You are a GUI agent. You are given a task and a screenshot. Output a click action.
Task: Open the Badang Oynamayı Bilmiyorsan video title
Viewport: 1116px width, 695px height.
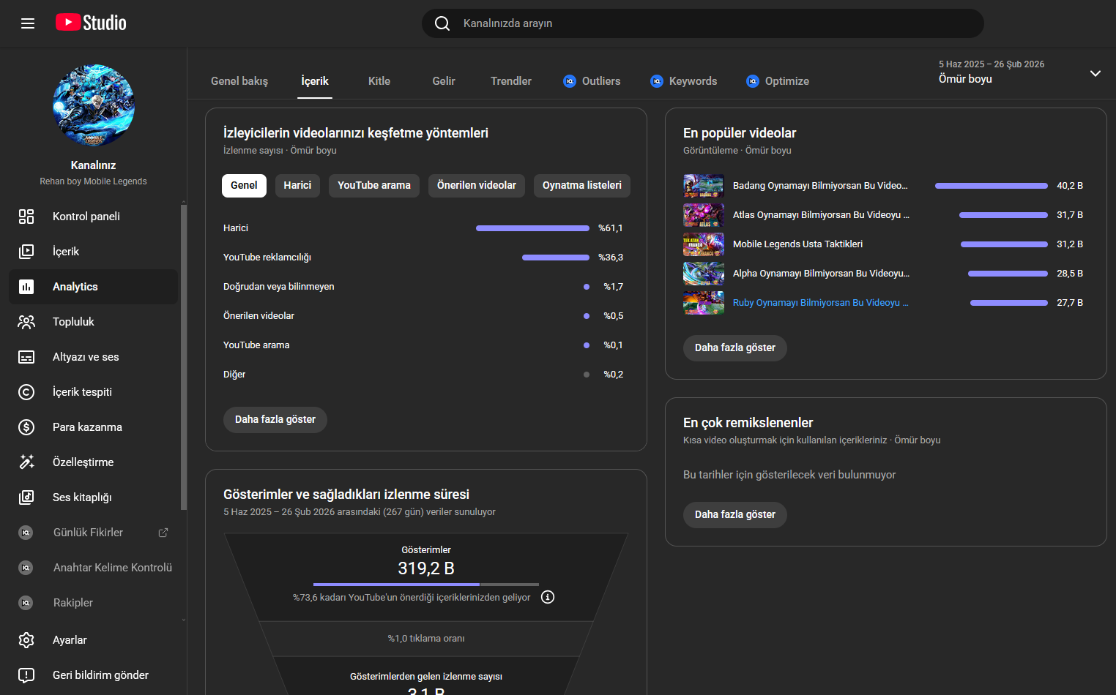(x=820, y=186)
